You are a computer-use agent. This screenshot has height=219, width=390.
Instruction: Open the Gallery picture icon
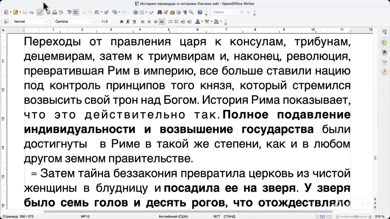point(172,12)
